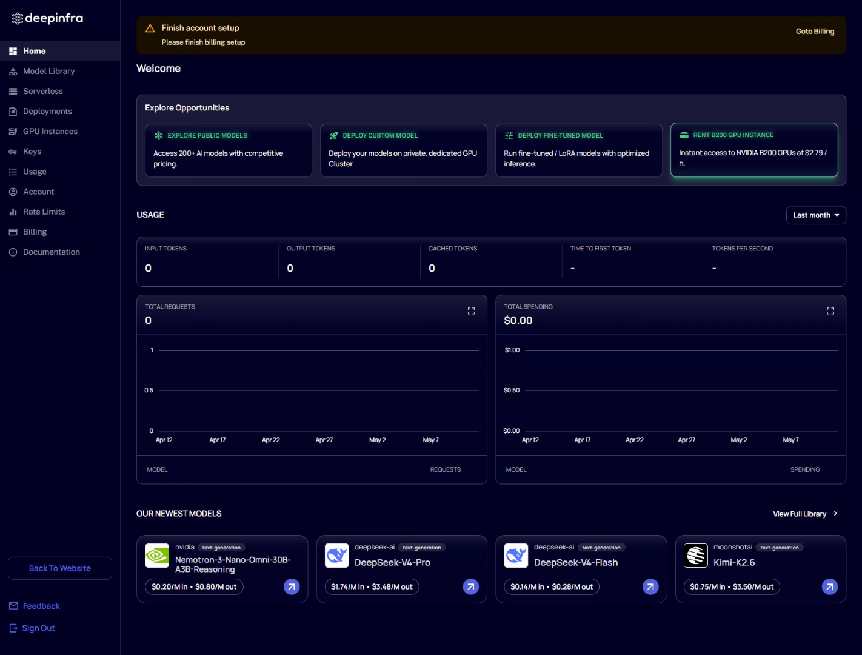This screenshot has height=655, width=862.
Task: Click the $0.14/M in • $0.28/M out price pill
Action: coord(552,586)
